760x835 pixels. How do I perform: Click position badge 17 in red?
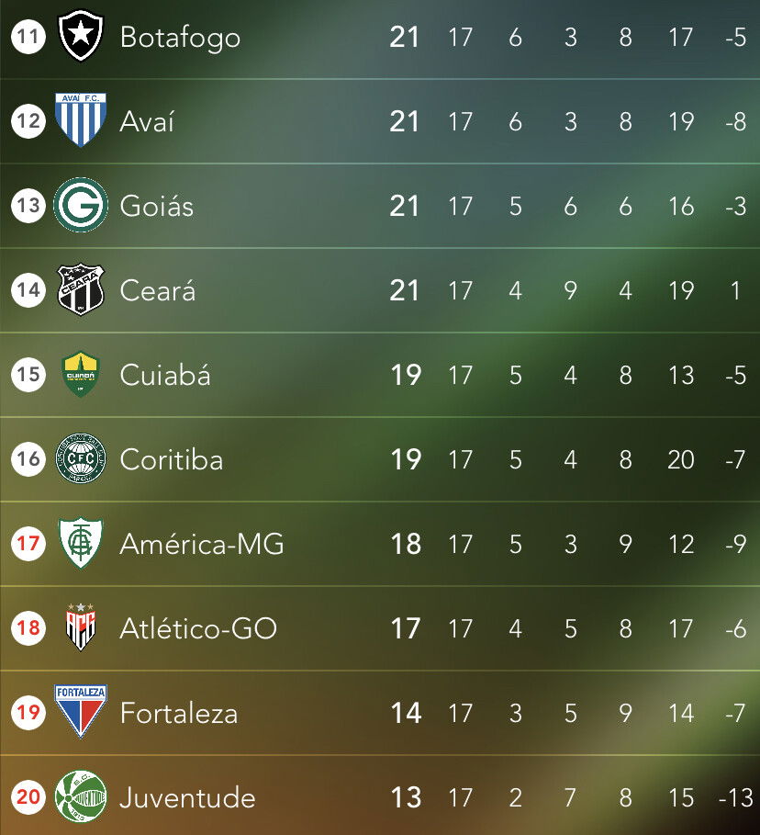tap(28, 543)
